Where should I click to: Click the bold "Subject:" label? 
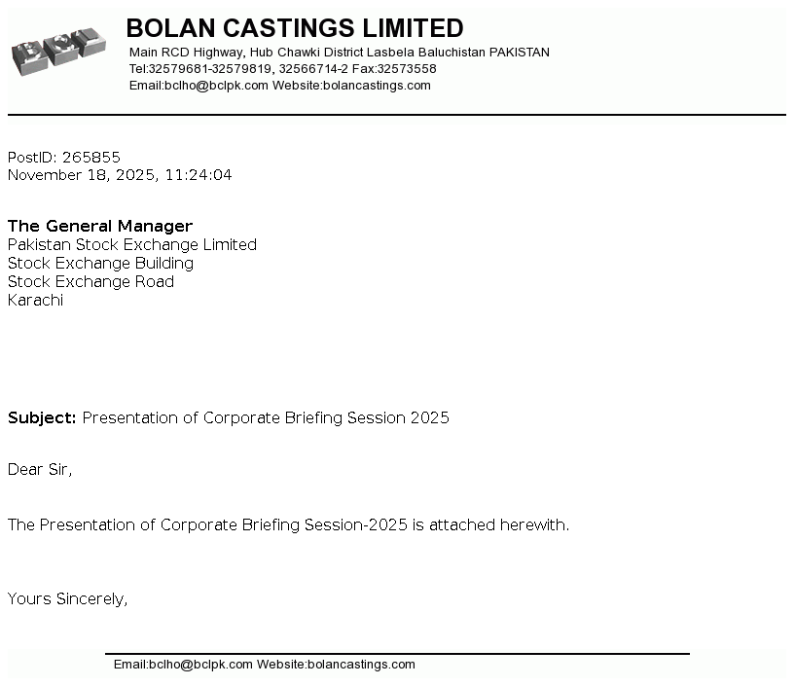point(42,418)
